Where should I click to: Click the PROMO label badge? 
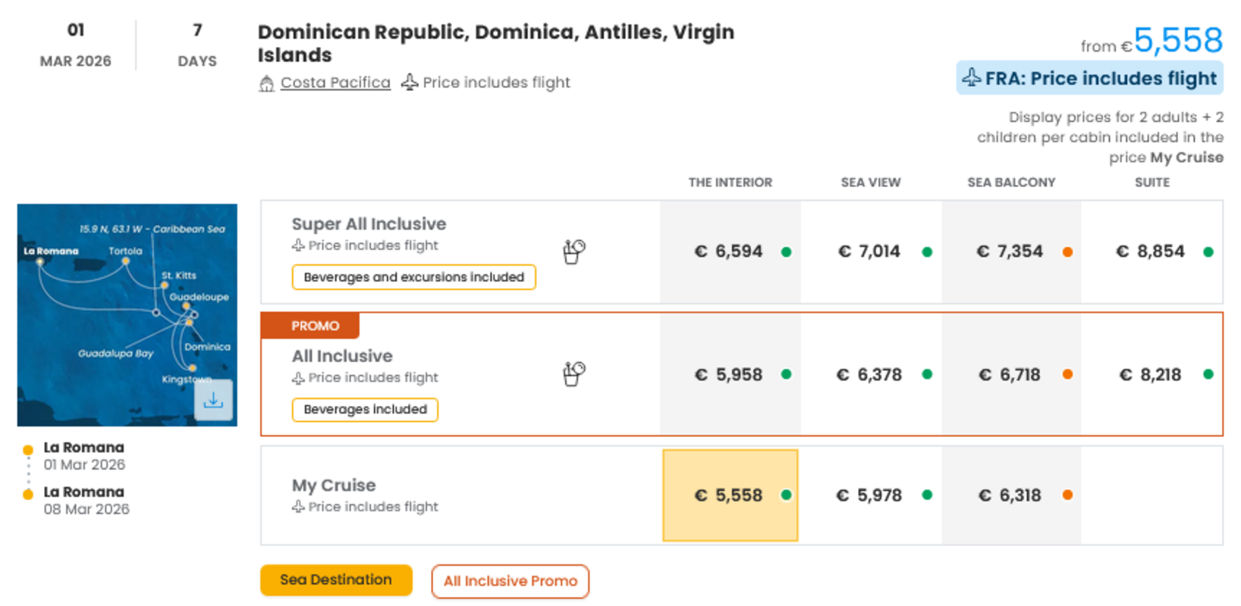pyautogui.click(x=310, y=326)
